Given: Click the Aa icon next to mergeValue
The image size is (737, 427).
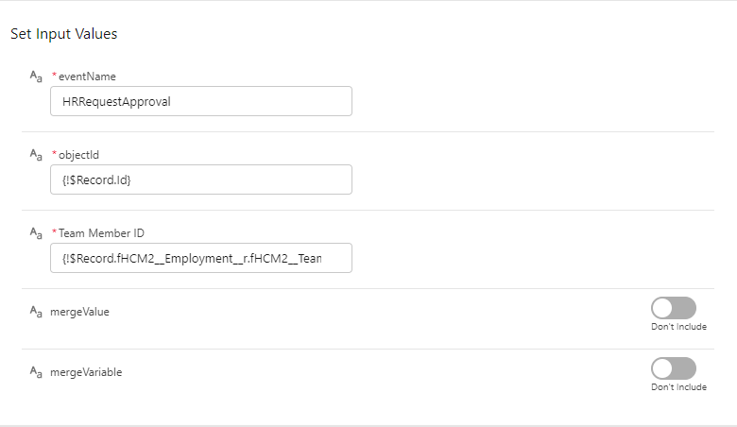Looking at the screenshot, I should point(36,311).
